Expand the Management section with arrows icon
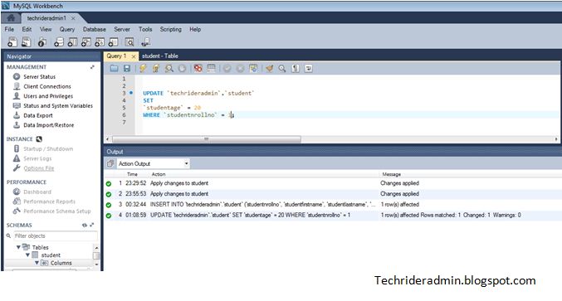 [x=92, y=67]
